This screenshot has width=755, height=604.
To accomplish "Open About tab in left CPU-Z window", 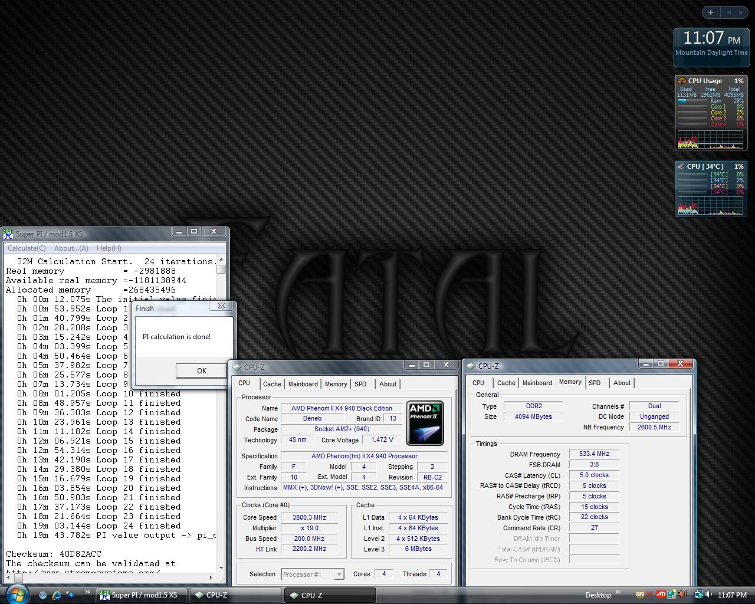I will click(388, 384).
